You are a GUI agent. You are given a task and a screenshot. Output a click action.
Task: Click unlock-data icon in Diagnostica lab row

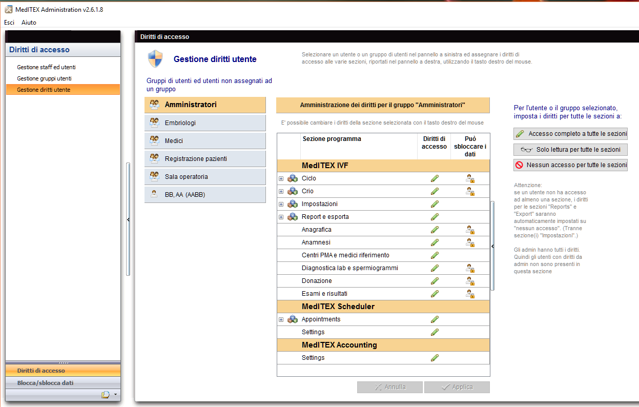pyautogui.click(x=470, y=268)
